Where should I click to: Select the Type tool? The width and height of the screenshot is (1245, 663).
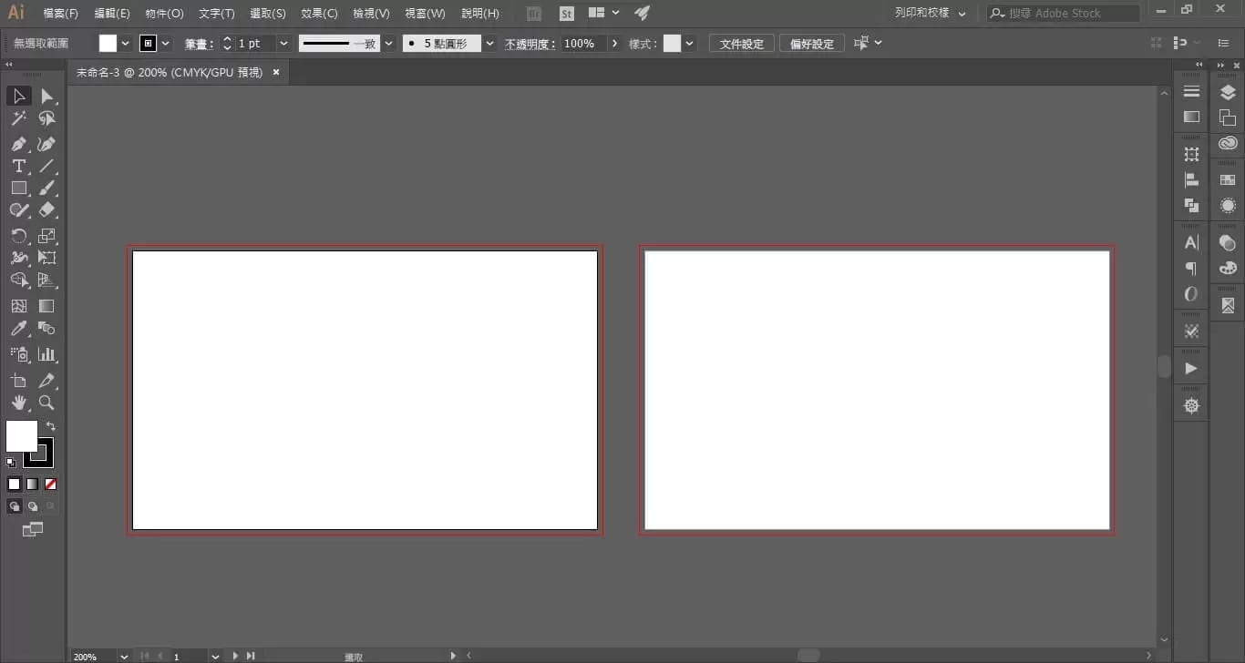18,166
